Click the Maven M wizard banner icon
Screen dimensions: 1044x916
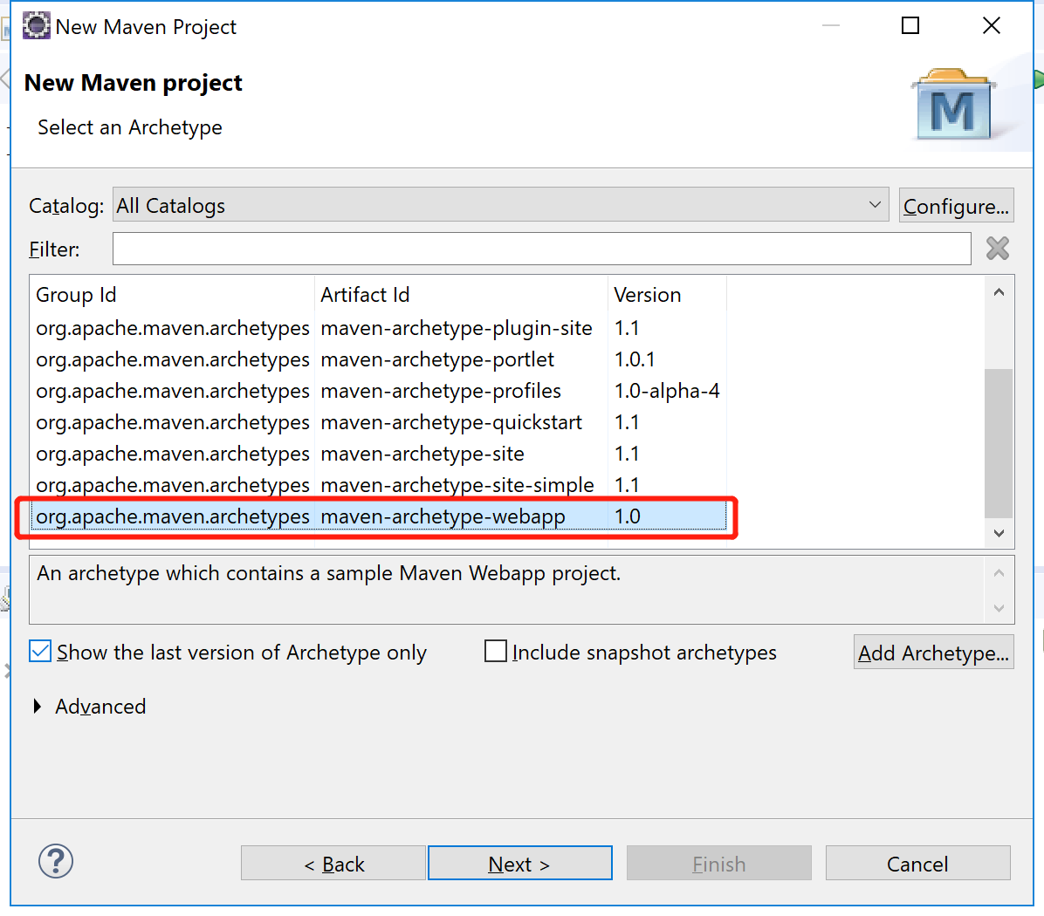coord(953,106)
